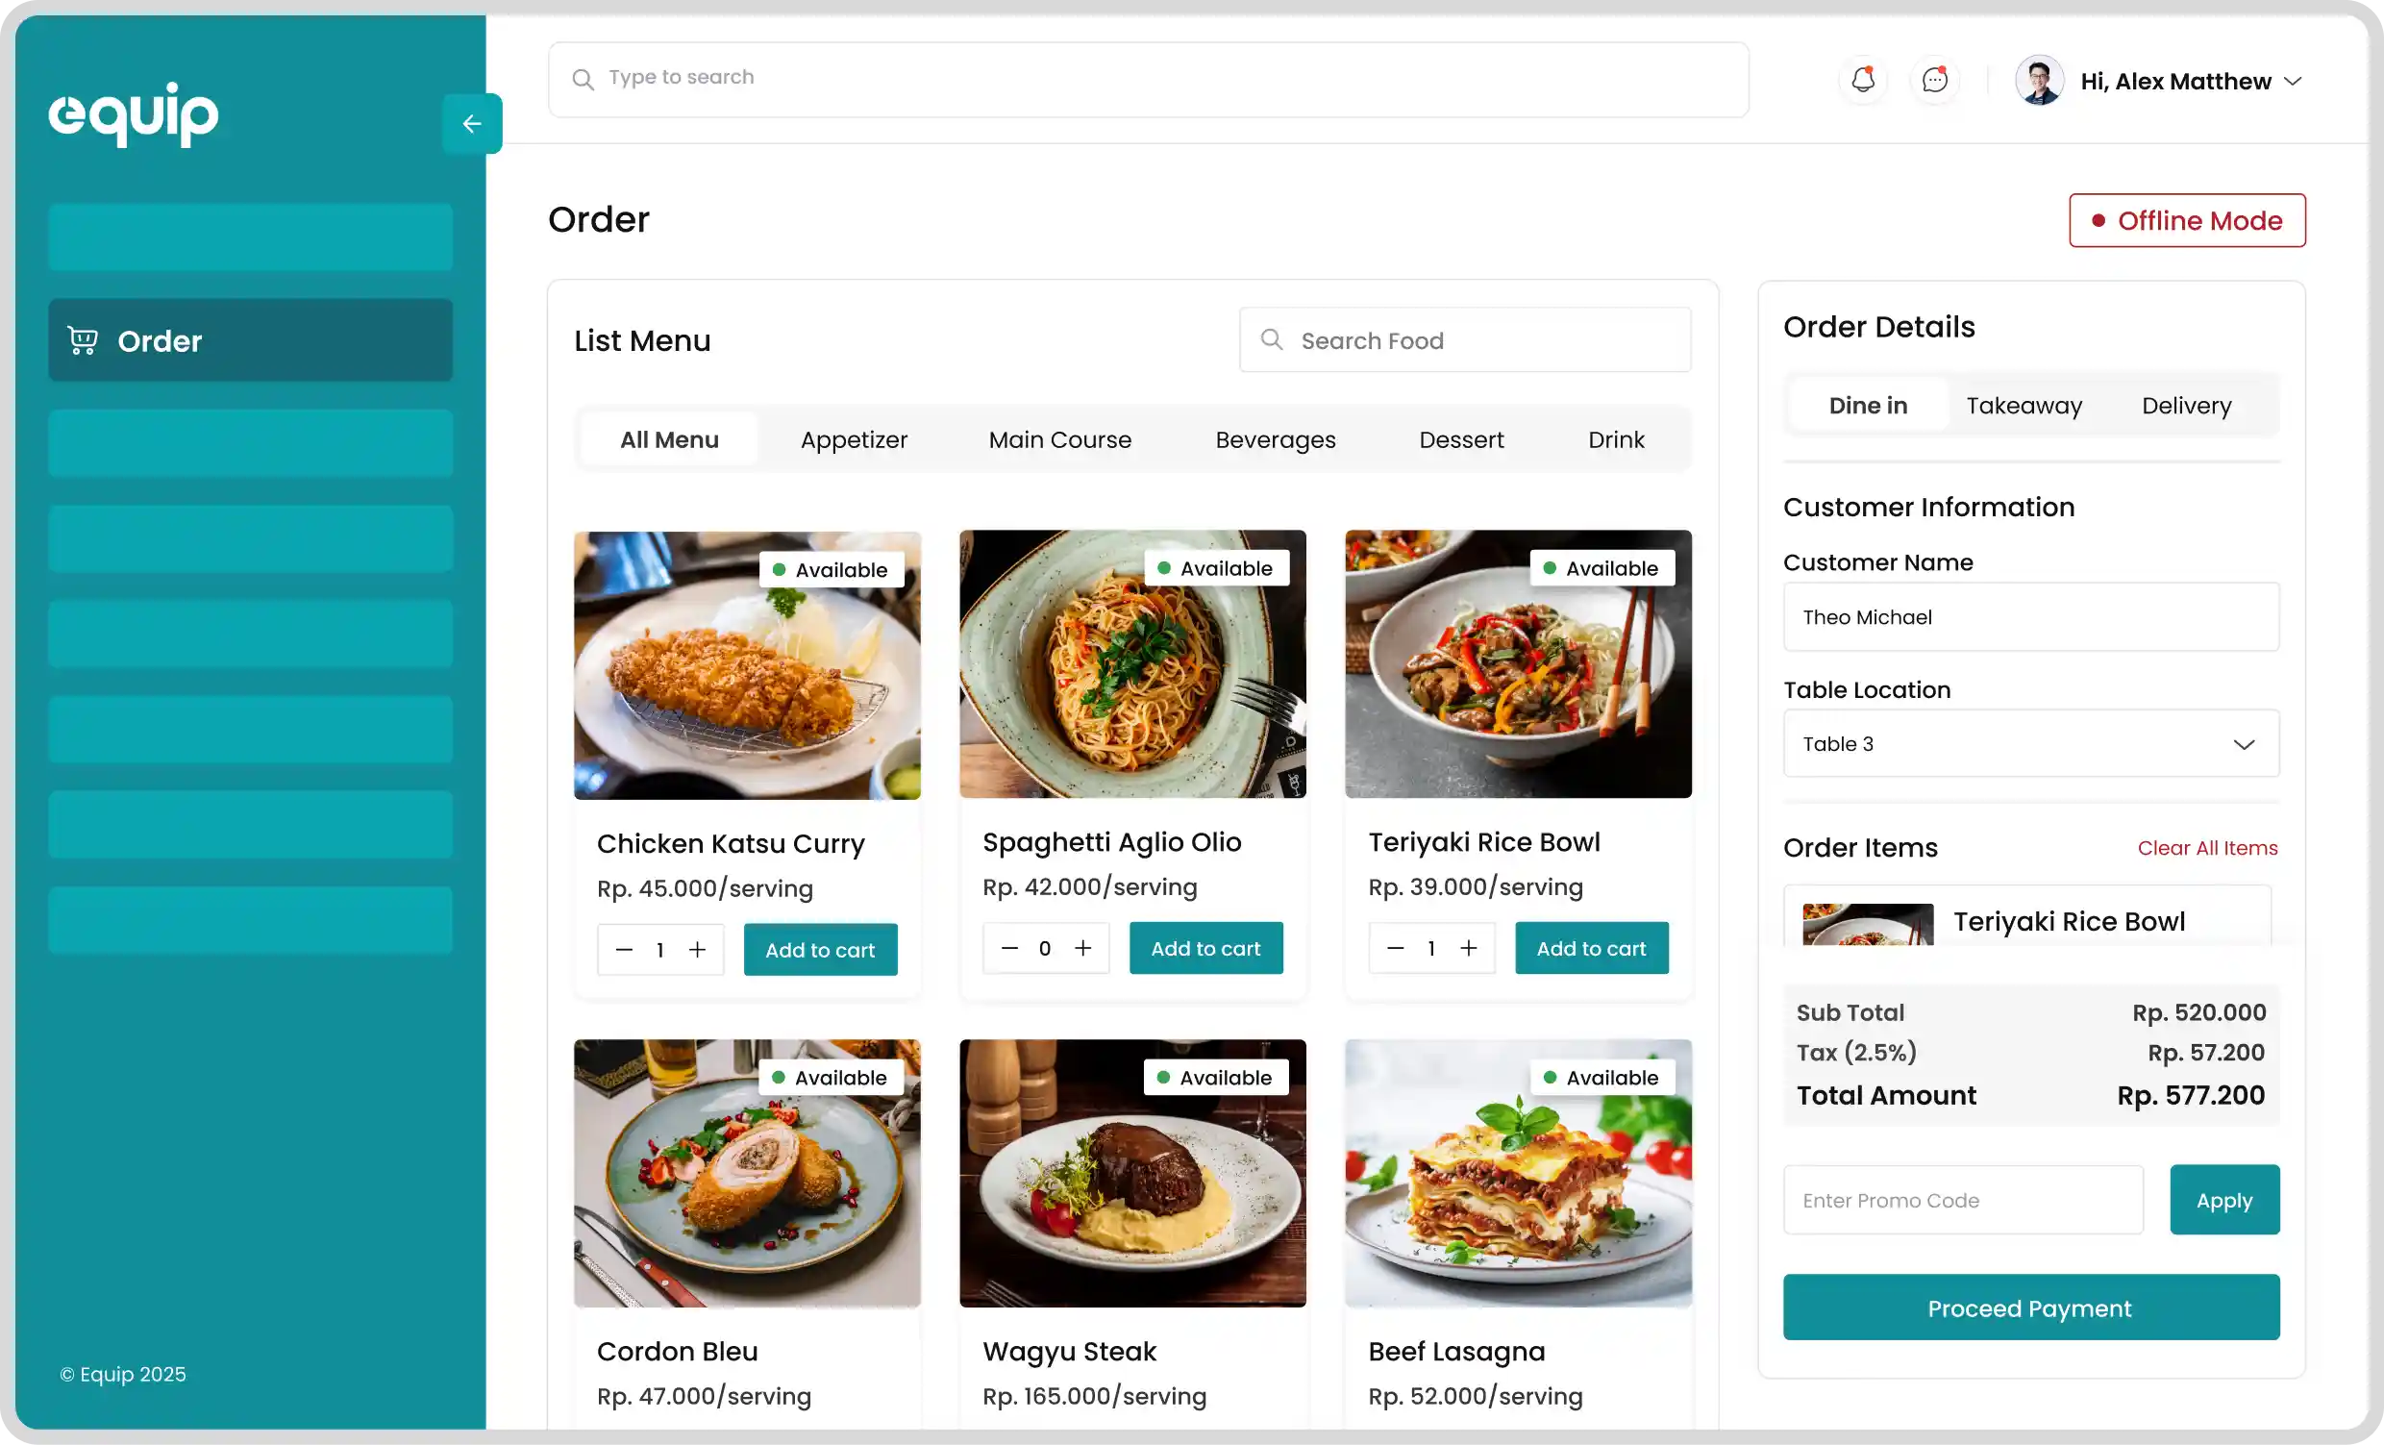Collapse the sidebar with the arrow button
Screen dimensions: 2384x1445
click(x=471, y=124)
